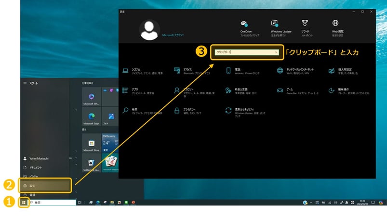Click the Web 閲覧 globe icon
Screen dimensions: 387x217
(x=335, y=23)
